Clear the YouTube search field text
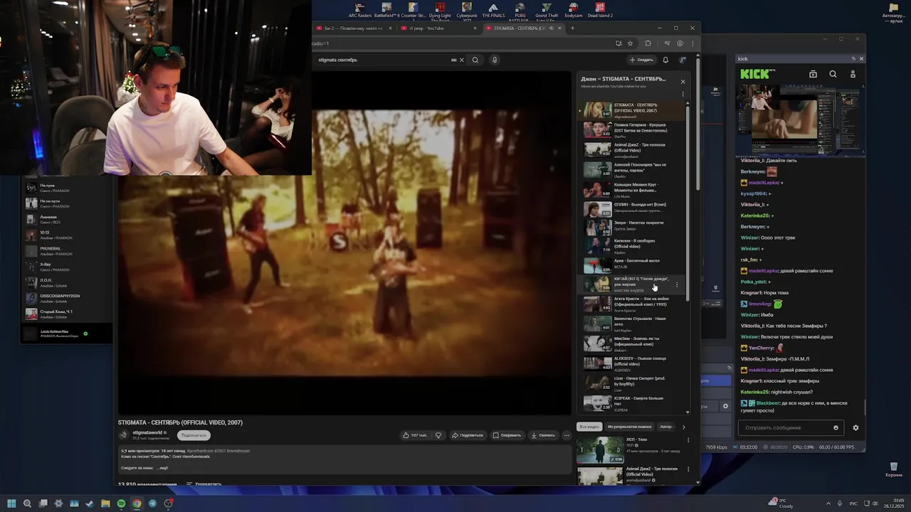Screen dimensions: 911x512 coord(461,60)
